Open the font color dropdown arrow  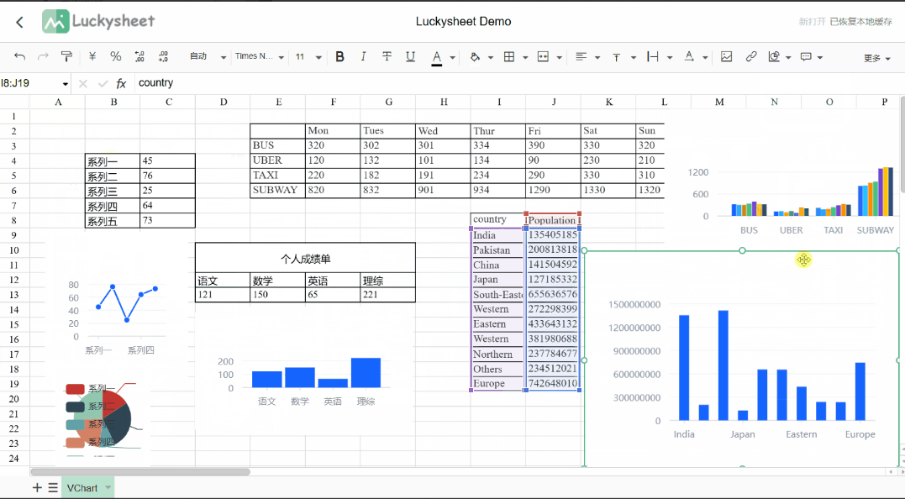coord(452,58)
